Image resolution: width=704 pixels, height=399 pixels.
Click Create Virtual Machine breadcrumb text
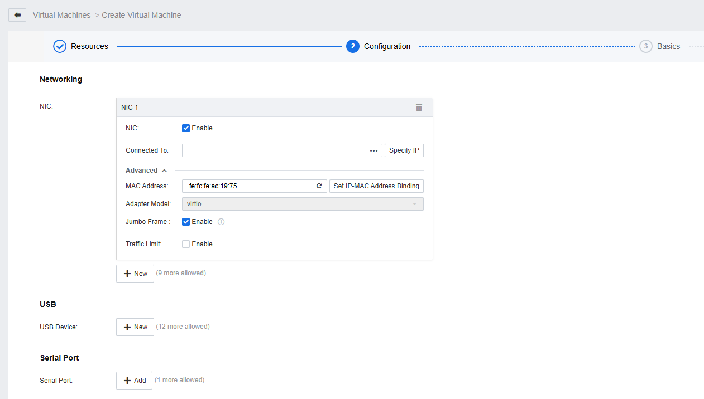(141, 15)
